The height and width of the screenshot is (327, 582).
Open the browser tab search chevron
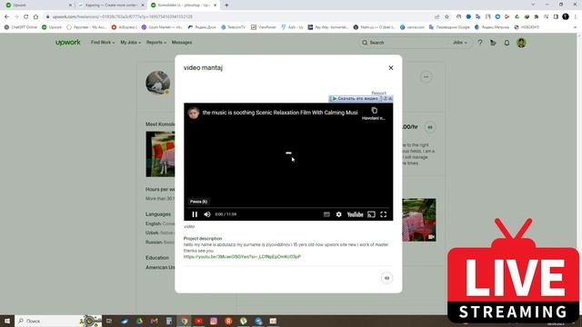click(533, 5)
